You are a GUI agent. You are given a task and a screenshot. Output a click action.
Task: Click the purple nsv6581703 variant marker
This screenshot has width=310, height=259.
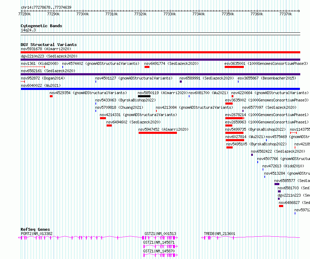[279, 191]
